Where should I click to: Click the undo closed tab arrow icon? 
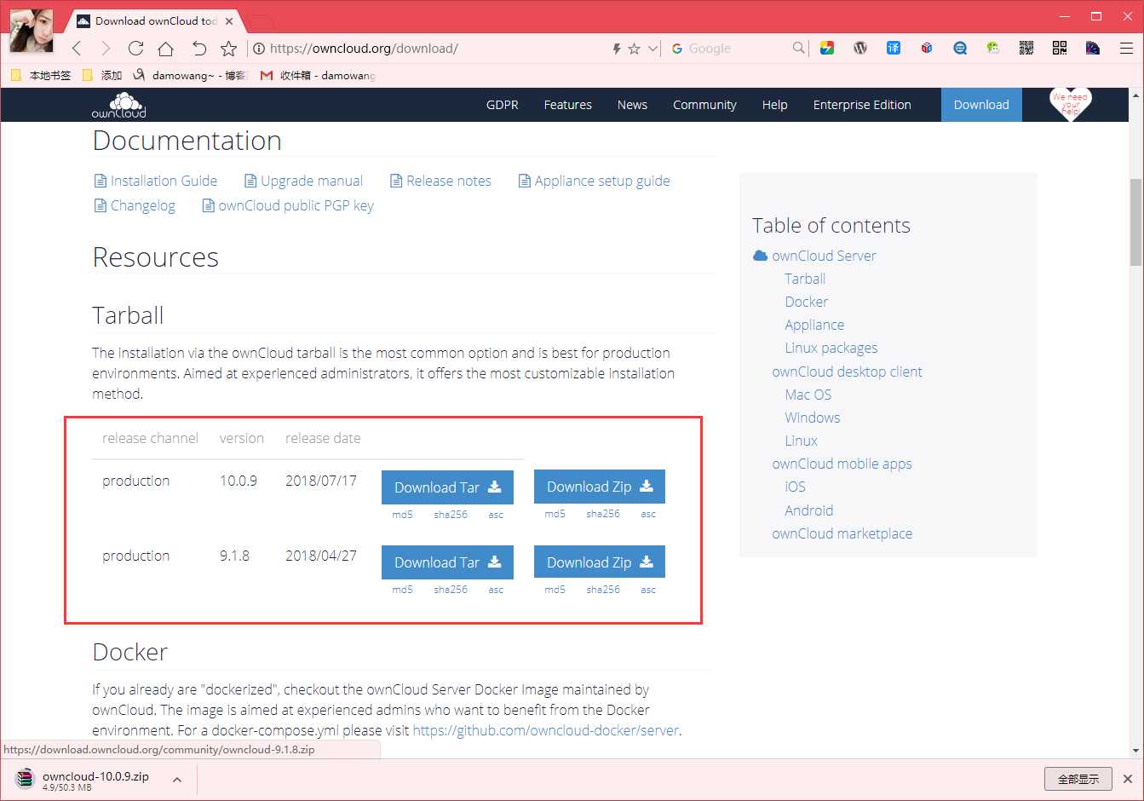point(198,49)
